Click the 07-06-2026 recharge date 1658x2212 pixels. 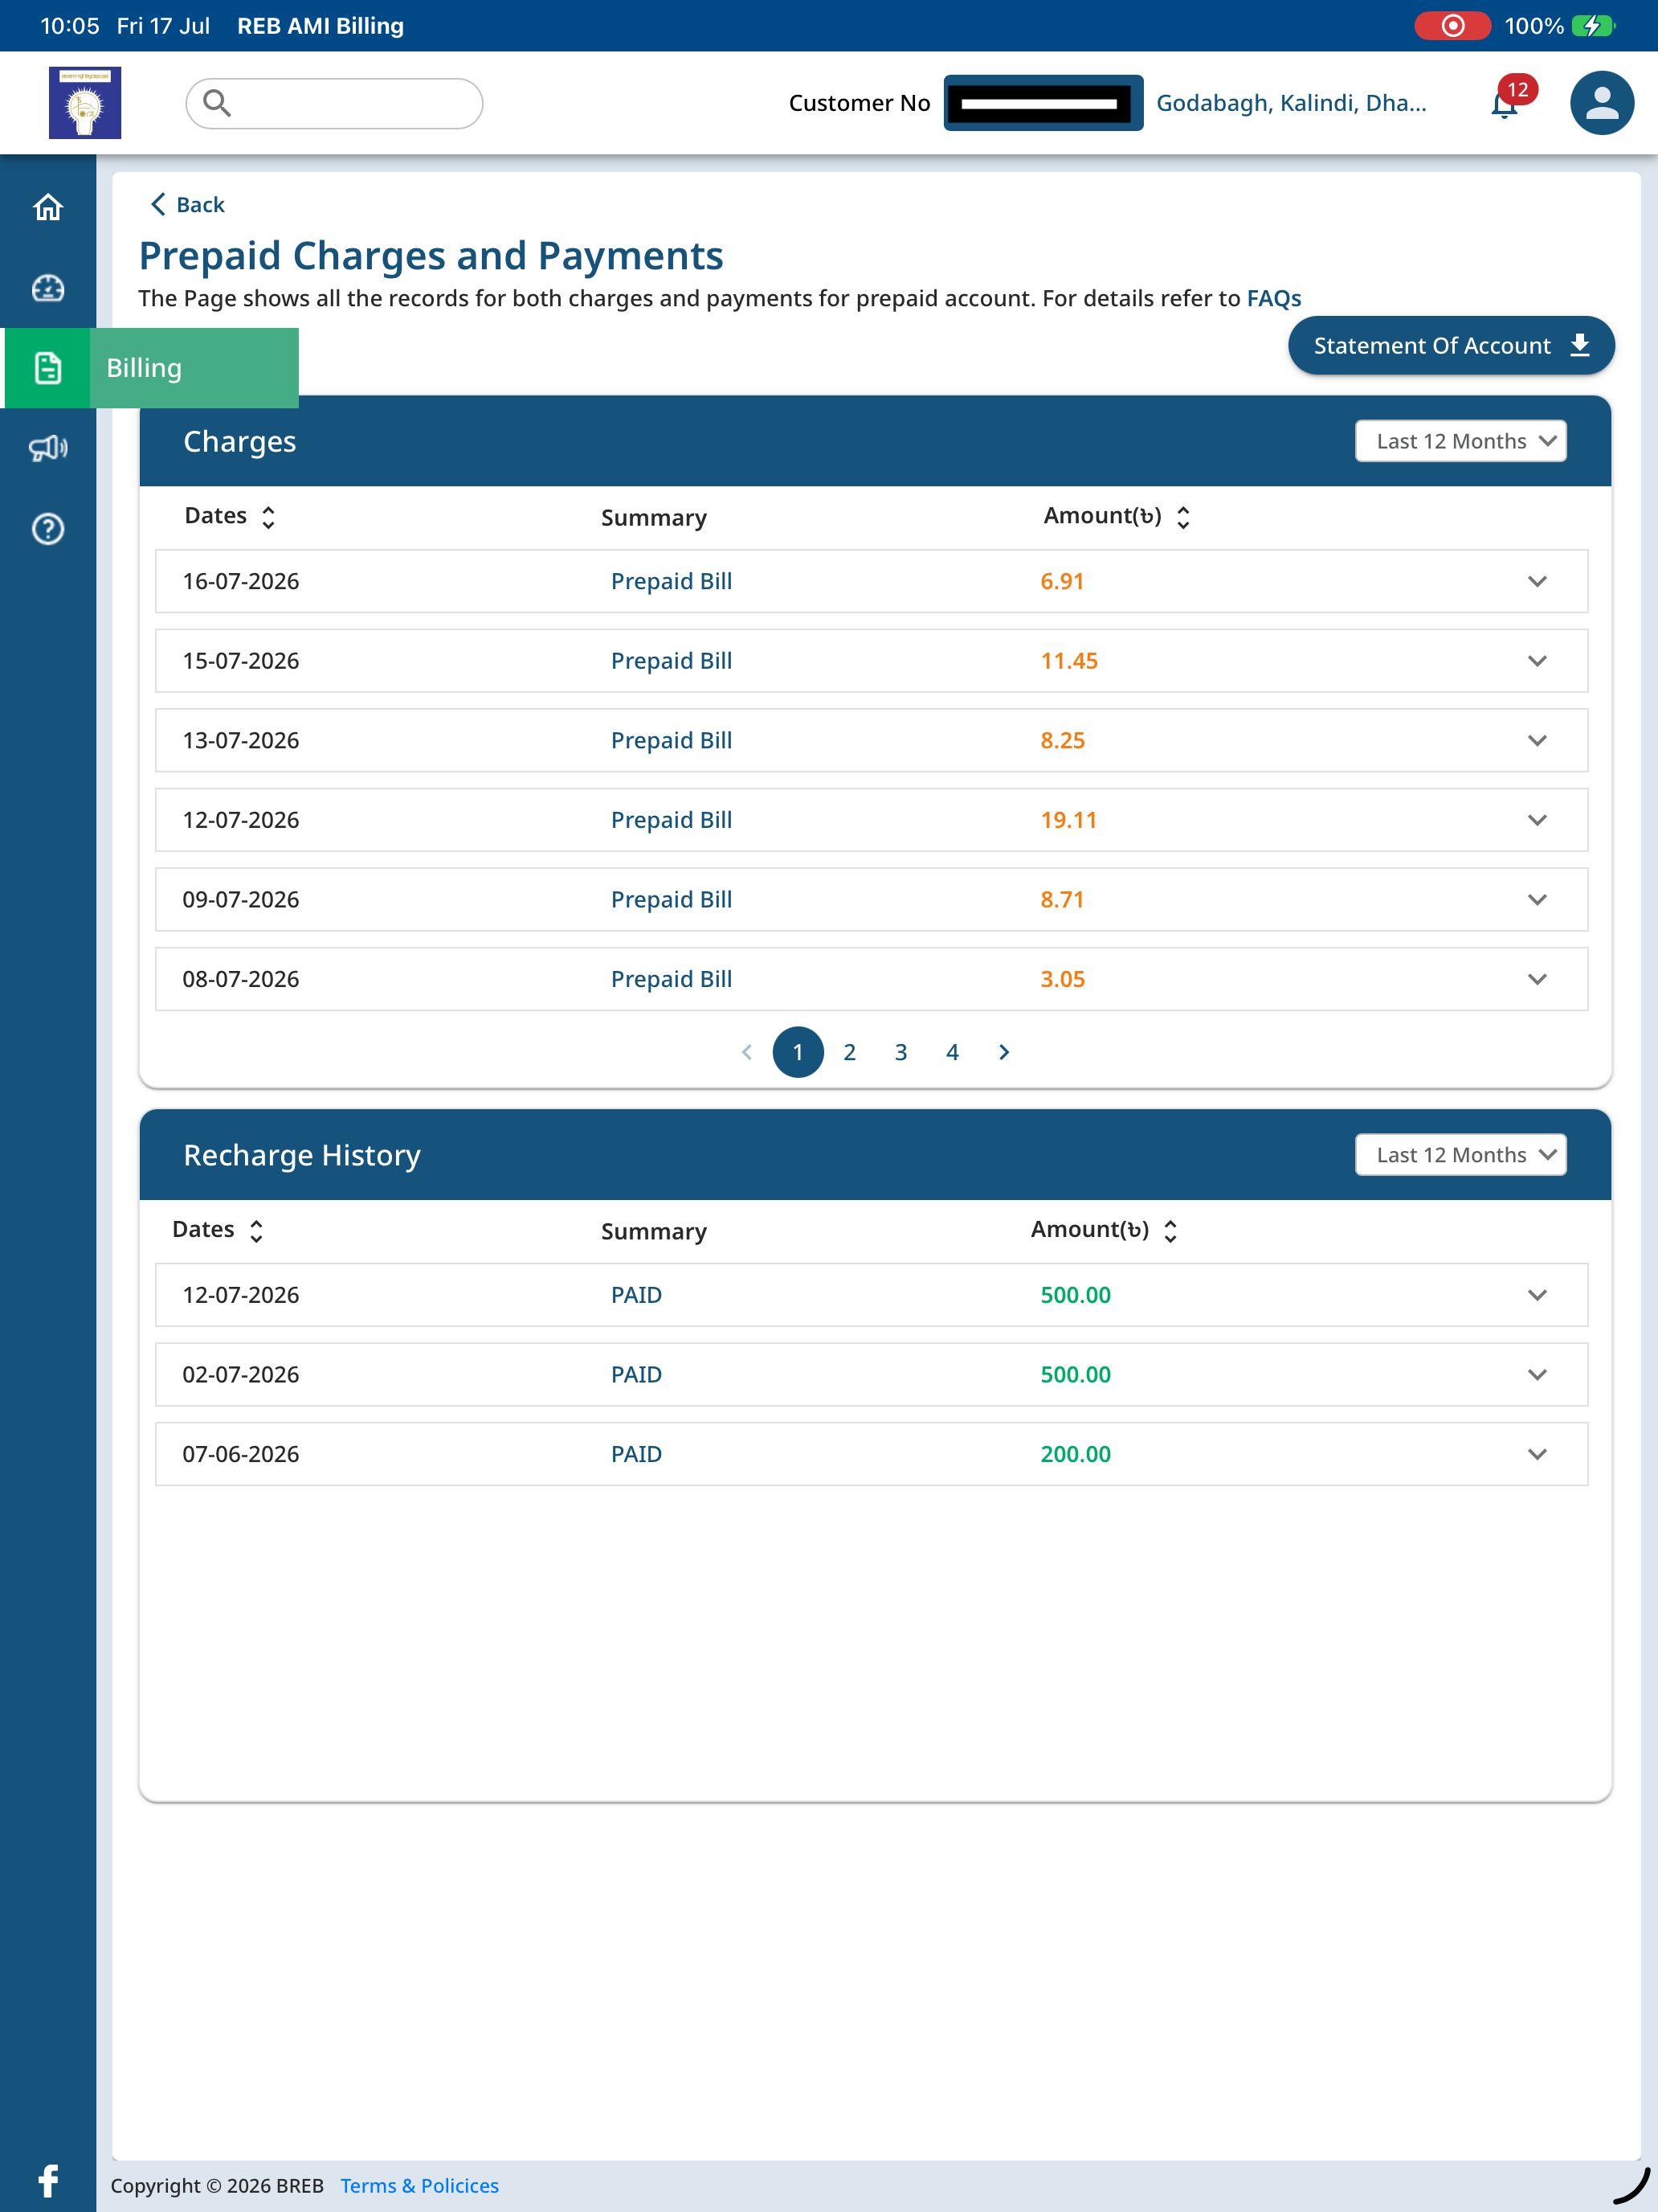(x=241, y=1454)
